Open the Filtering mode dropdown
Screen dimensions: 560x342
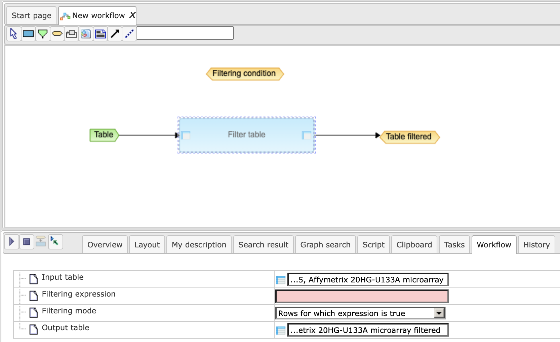coord(360,313)
